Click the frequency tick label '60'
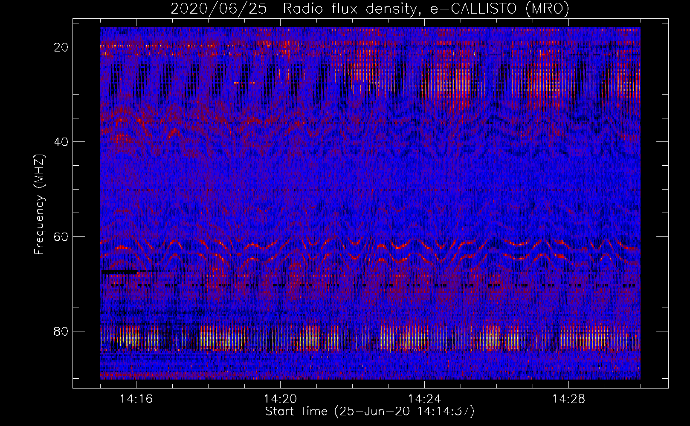The width and height of the screenshot is (690, 426). click(x=61, y=236)
